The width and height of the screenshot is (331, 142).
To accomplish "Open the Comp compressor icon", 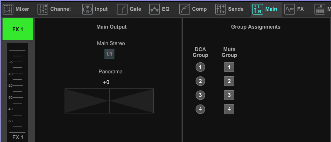I will click(184, 9).
